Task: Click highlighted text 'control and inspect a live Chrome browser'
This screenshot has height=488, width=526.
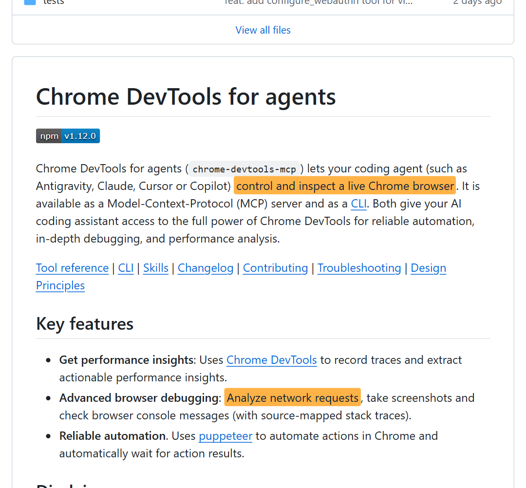Action: (345, 186)
